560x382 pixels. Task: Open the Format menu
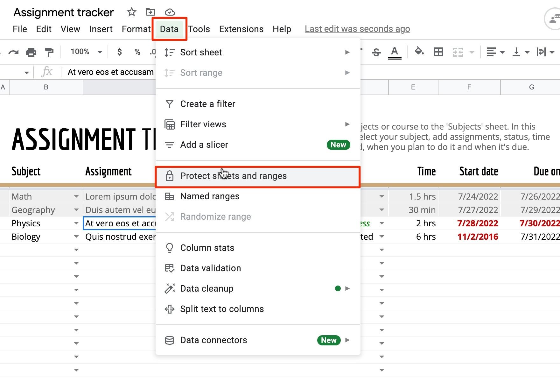coord(136,29)
